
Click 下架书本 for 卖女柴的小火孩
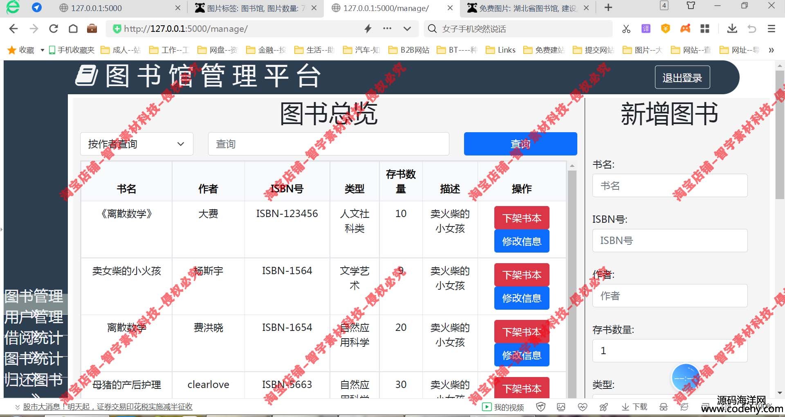522,275
